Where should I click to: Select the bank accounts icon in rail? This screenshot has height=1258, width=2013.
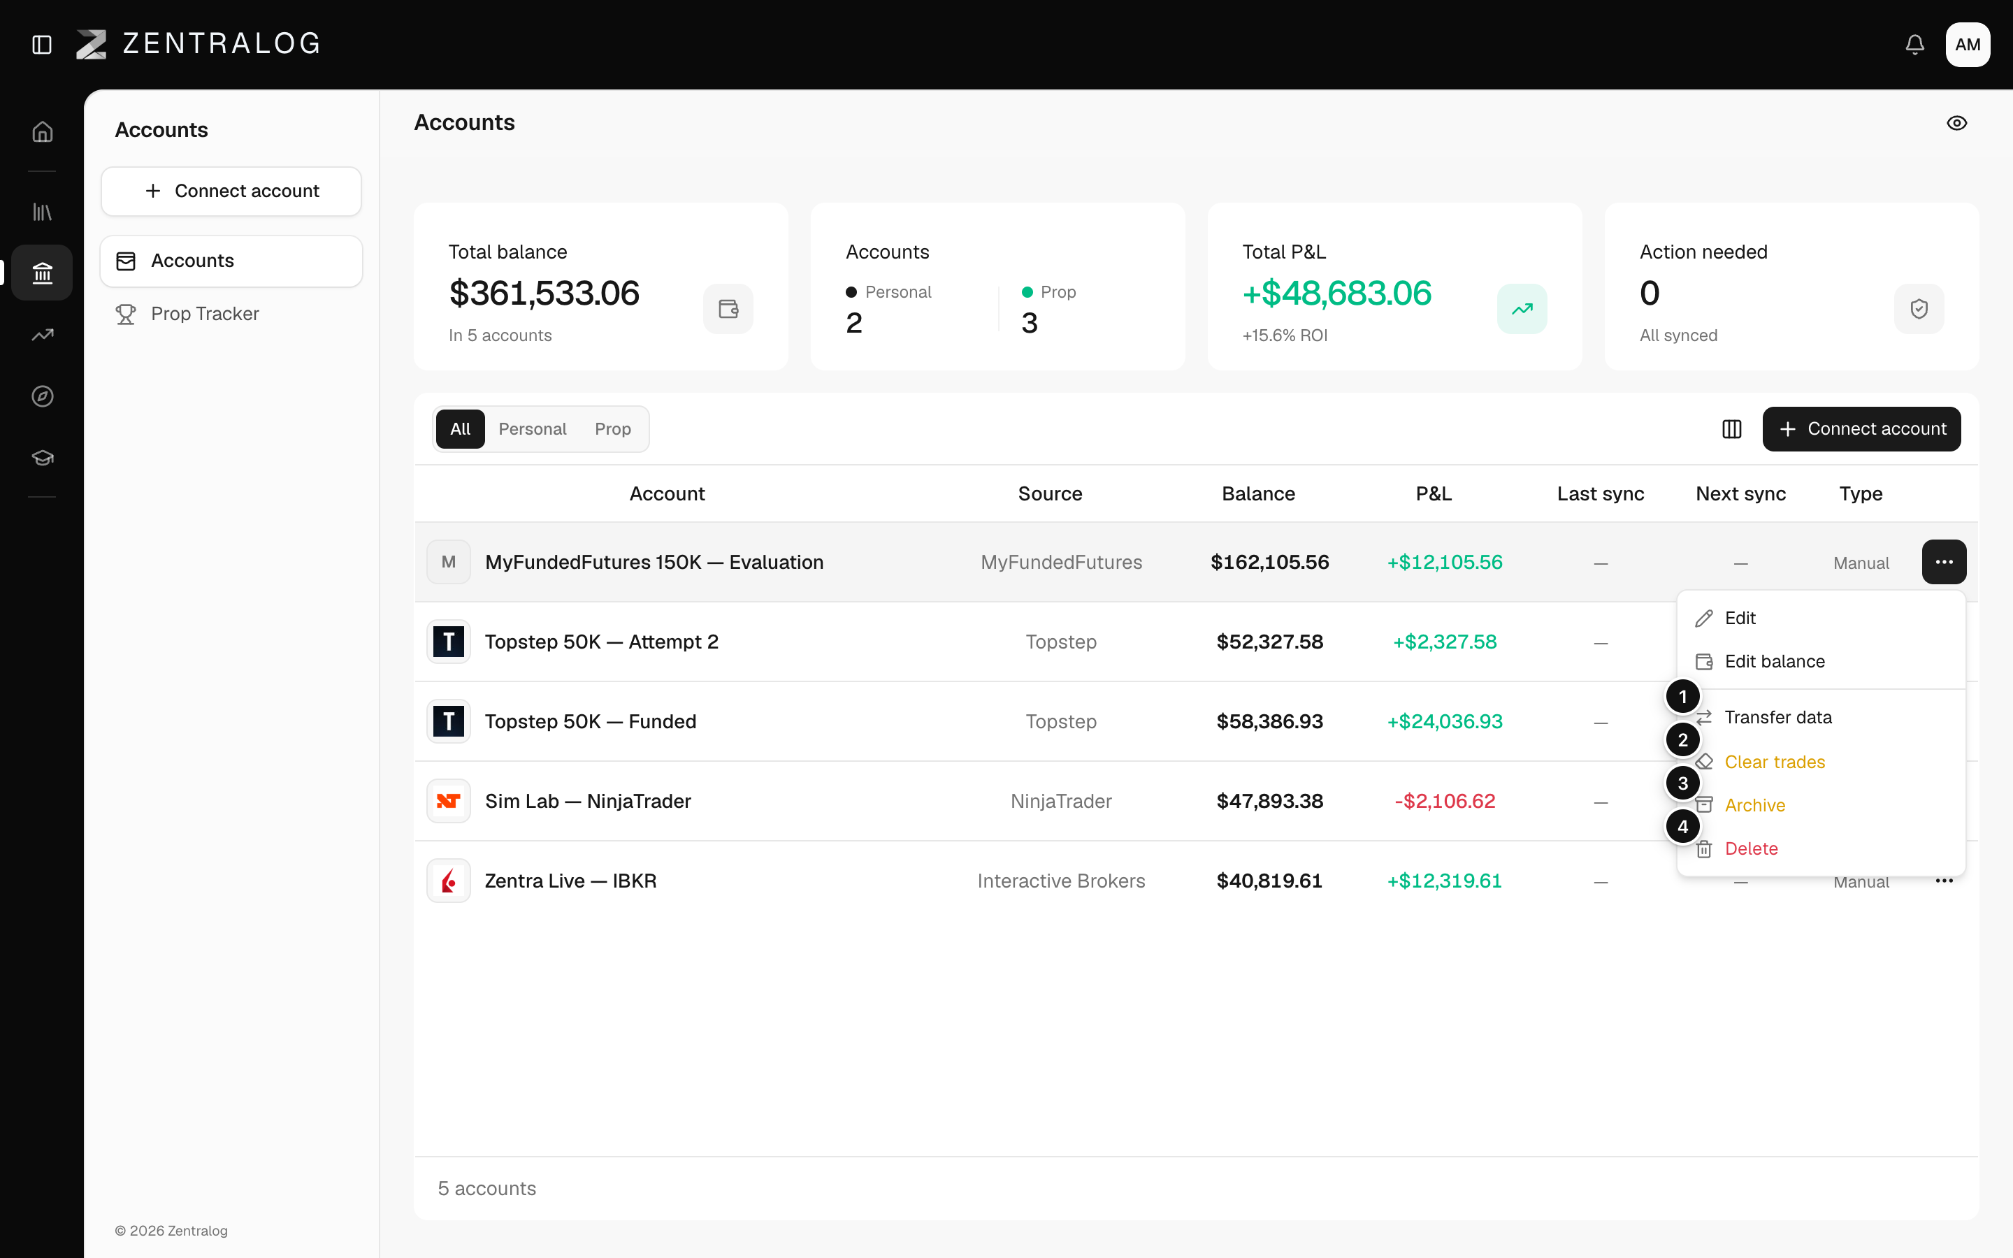click(43, 272)
